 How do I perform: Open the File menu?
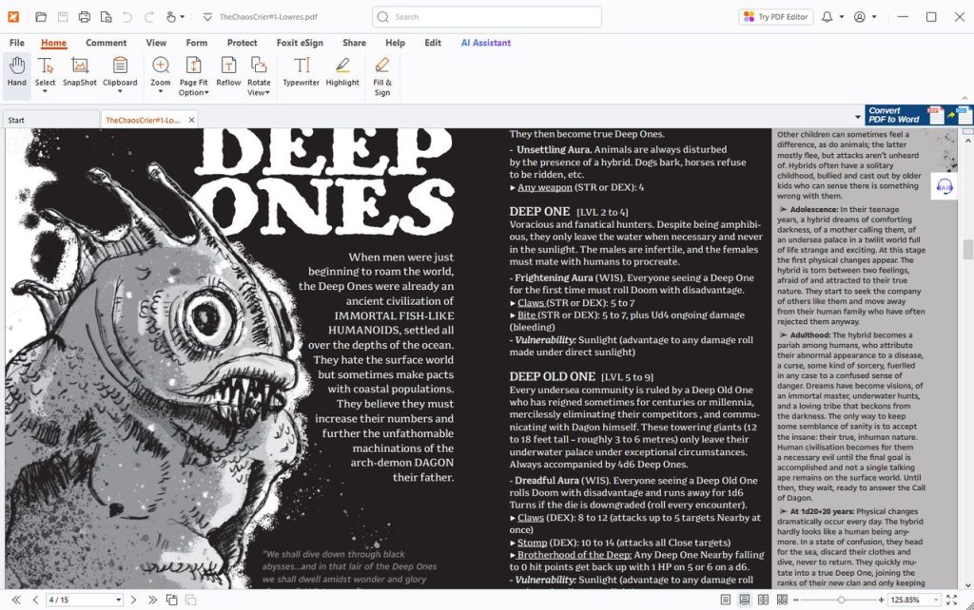click(17, 43)
